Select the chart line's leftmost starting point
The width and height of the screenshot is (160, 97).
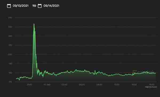(x=16, y=79)
